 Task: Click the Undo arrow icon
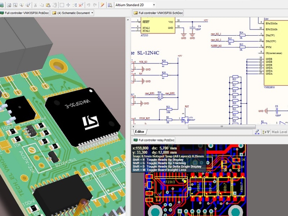88,5
